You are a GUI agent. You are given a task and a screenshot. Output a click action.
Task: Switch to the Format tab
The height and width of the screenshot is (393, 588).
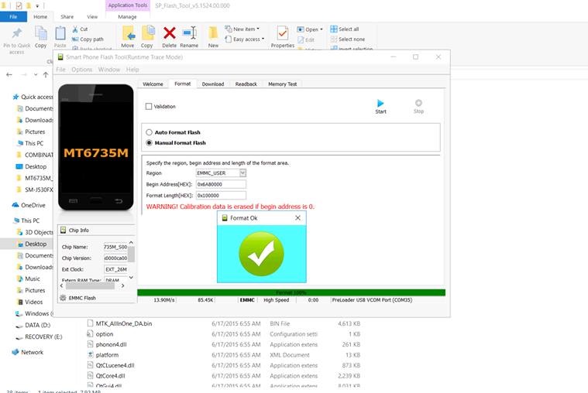(x=183, y=84)
